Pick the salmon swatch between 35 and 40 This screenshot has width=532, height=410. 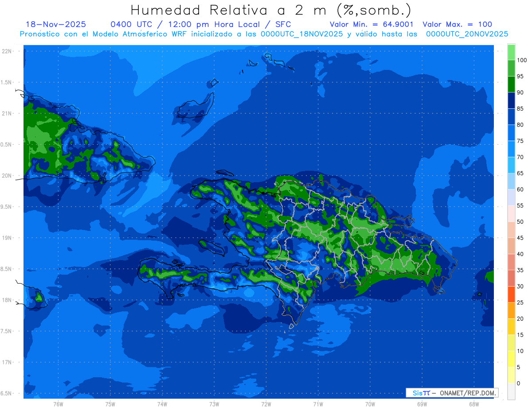pos(511,262)
